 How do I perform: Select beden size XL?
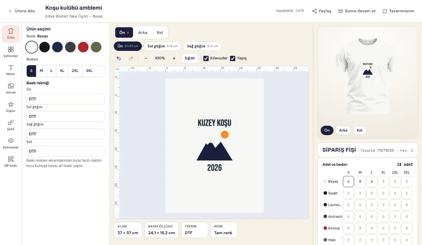[62, 71]
